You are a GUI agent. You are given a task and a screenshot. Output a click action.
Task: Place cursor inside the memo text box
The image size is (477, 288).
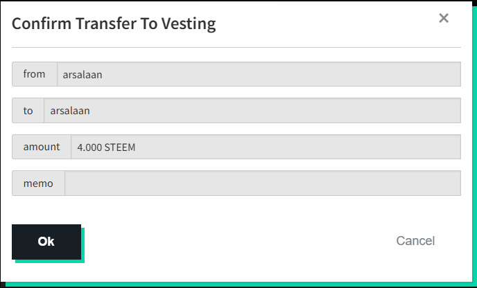pos(262,183)
